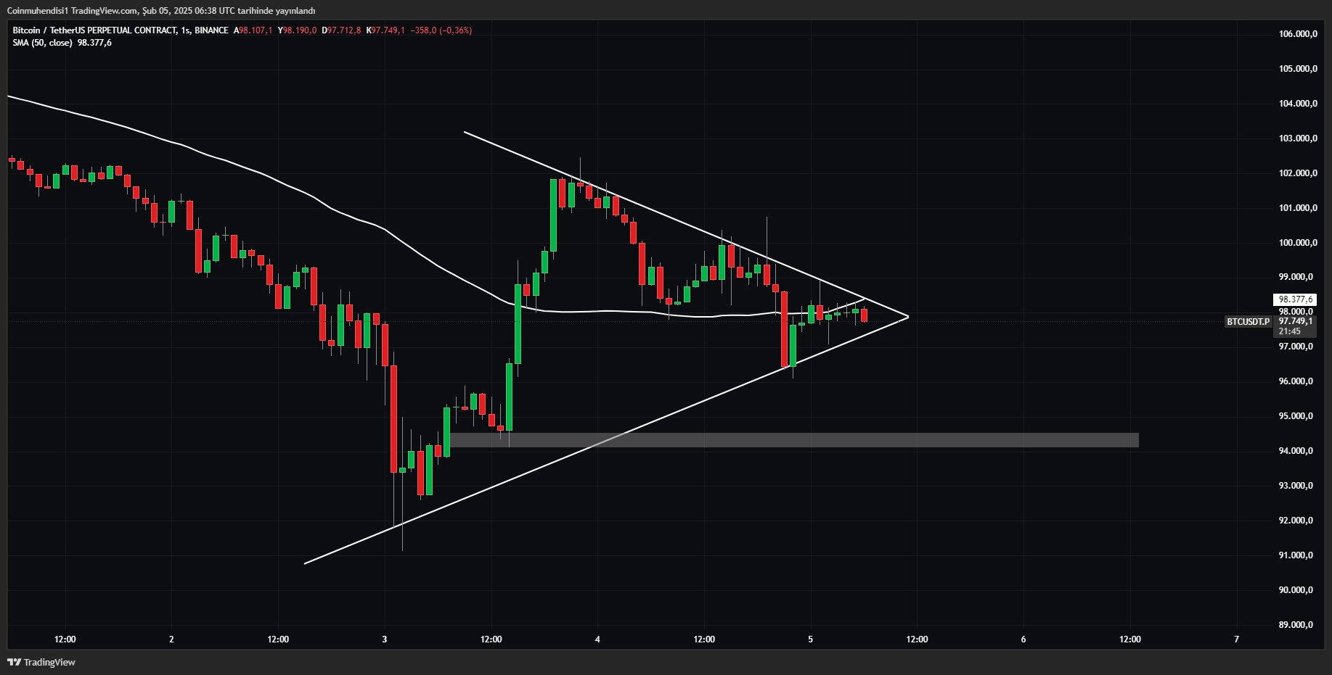Click the 102.000,0 price axis label
This screenshot has height=675, width=1332.
pyautogui.click(x=1298, y=173)
